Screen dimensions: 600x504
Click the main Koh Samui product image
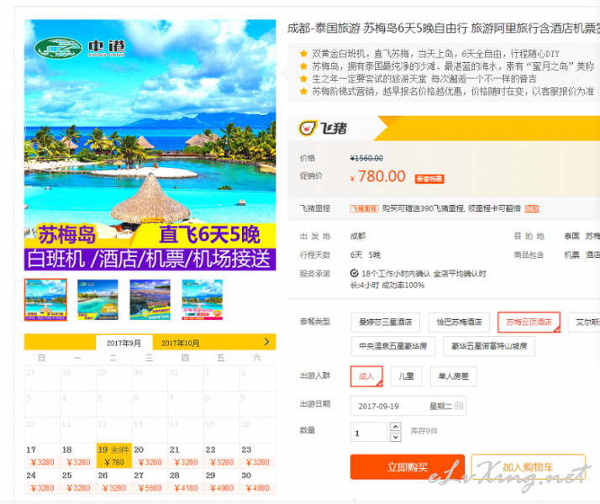150,145
